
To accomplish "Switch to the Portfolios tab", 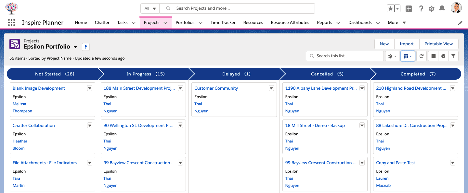I will 185,22.
